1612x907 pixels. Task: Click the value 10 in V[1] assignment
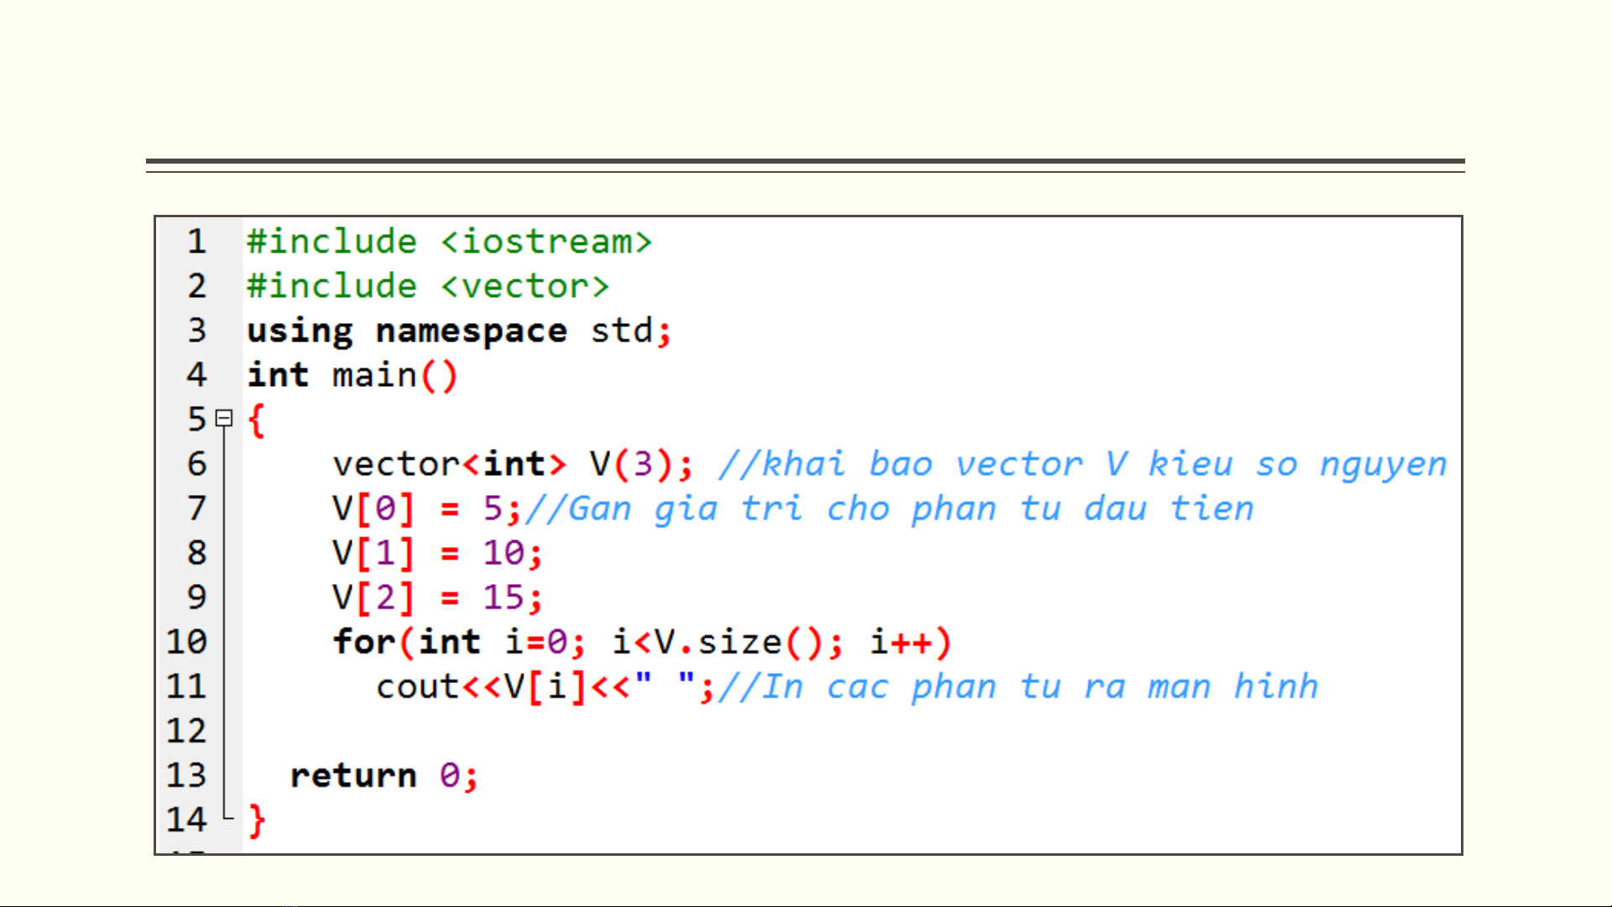(x=503, y=553)
